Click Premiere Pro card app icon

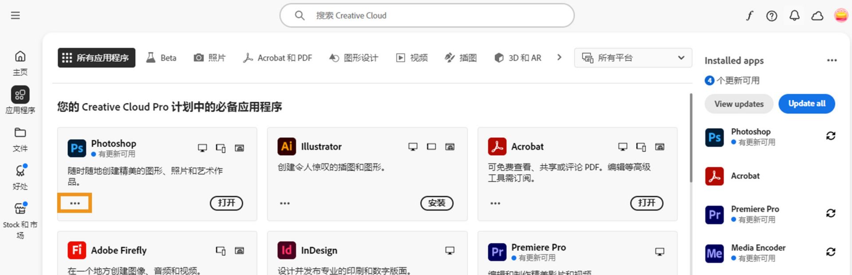[x=497, y=252]
